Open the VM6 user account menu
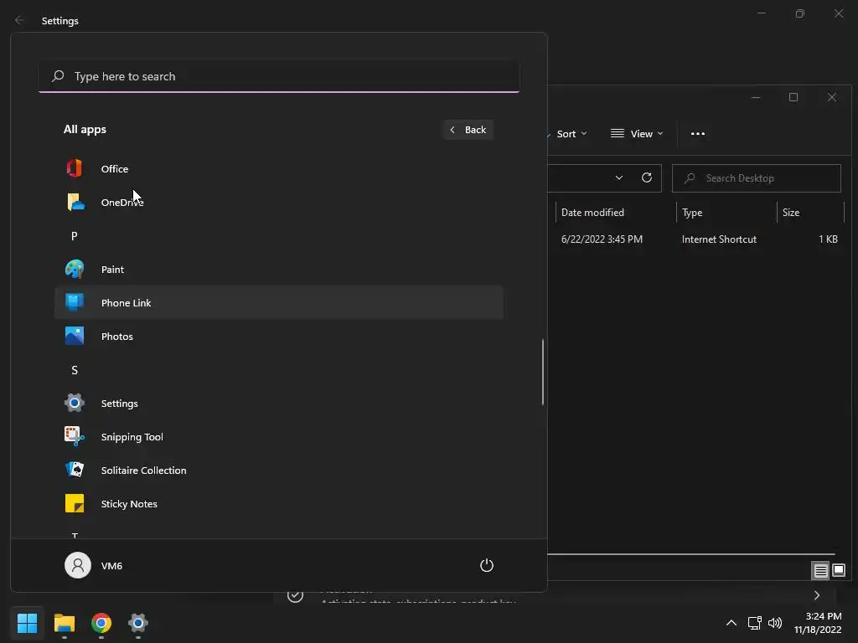This screenshot has width=858, height=643. tap(94, 565)
